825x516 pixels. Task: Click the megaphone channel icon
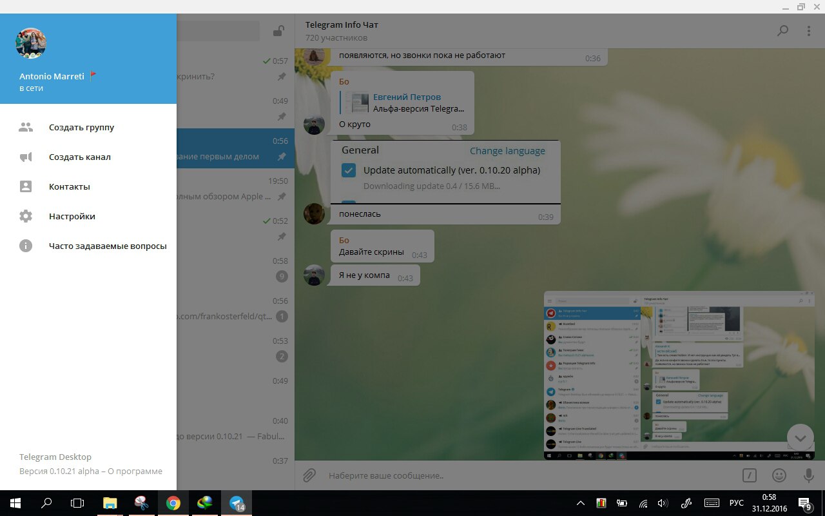point(26,157)
